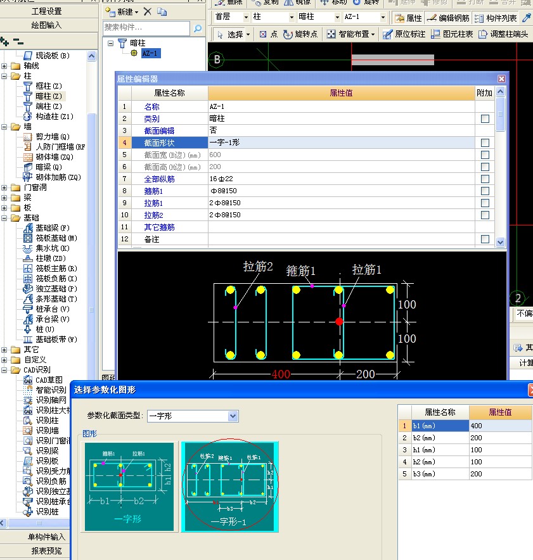The width and height of the screenshot is (533, 560).
Task: Open the 智能布置 dropdown
Action: [373, 35]
